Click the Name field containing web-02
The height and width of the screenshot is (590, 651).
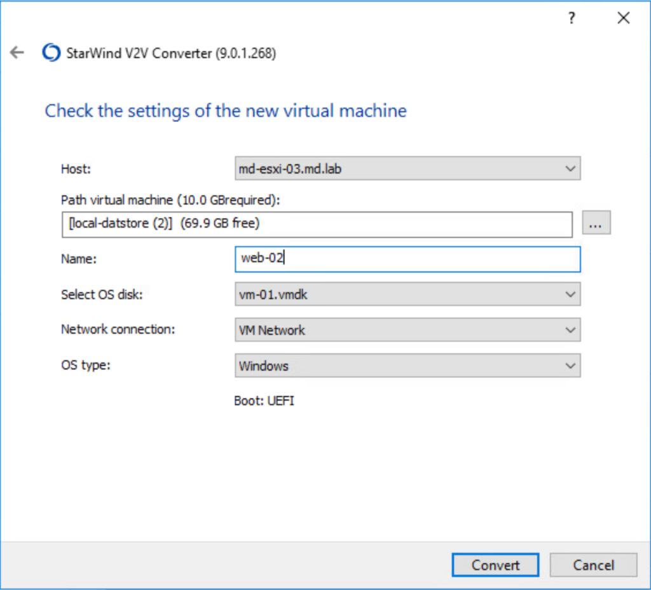click(408, 259)
